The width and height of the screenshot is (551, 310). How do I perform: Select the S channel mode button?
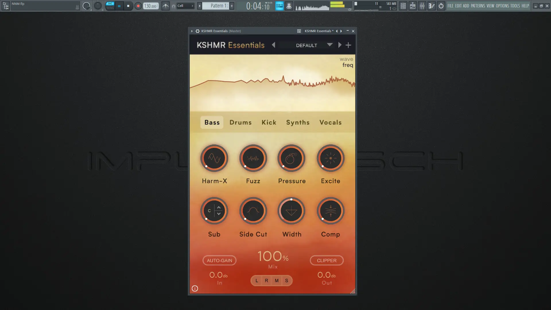(x=287, y=280)
